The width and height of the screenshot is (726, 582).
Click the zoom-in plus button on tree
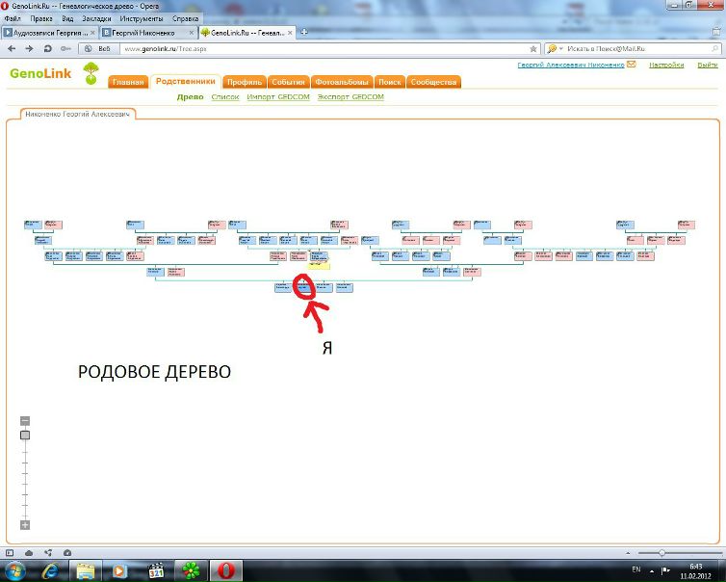pyautogui.click(x=25, y=525)
